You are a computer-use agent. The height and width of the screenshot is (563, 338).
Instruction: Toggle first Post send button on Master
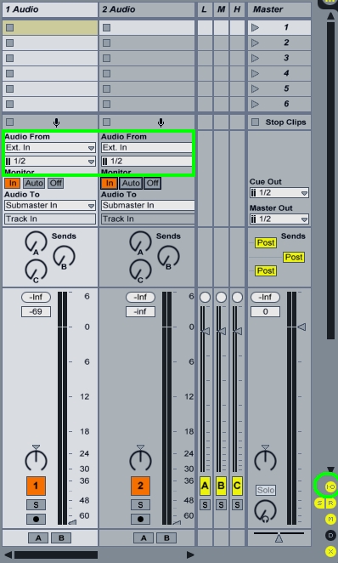pos(266,242)
